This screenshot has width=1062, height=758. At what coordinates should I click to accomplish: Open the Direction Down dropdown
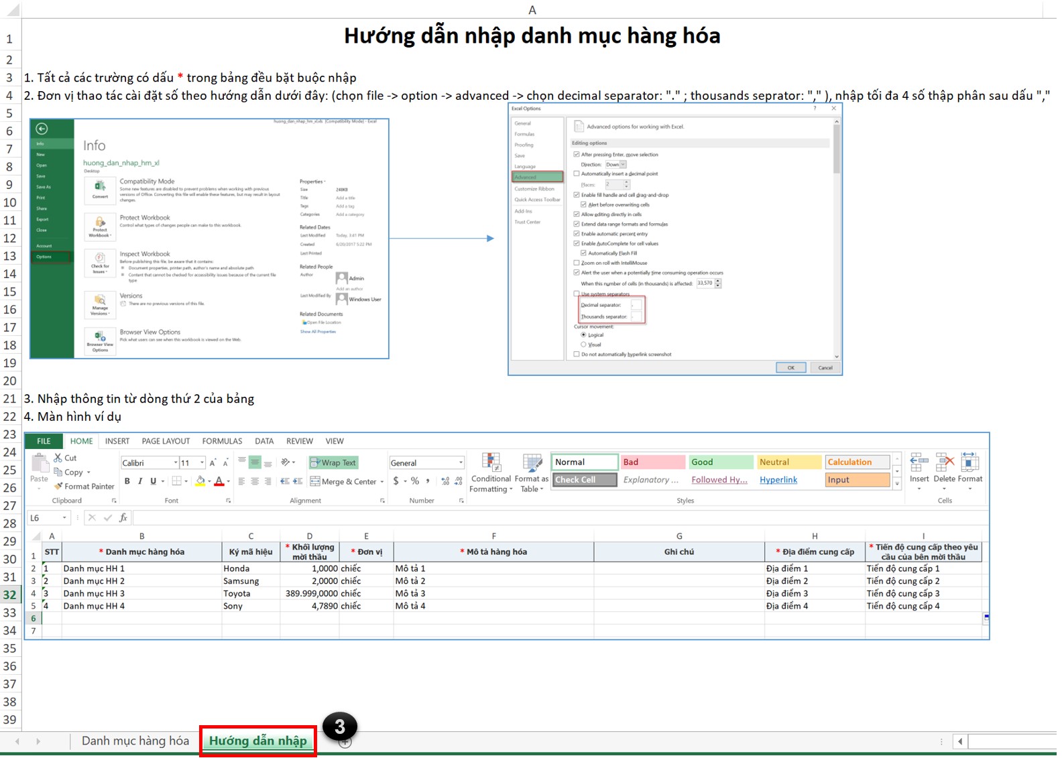point(623,164)
